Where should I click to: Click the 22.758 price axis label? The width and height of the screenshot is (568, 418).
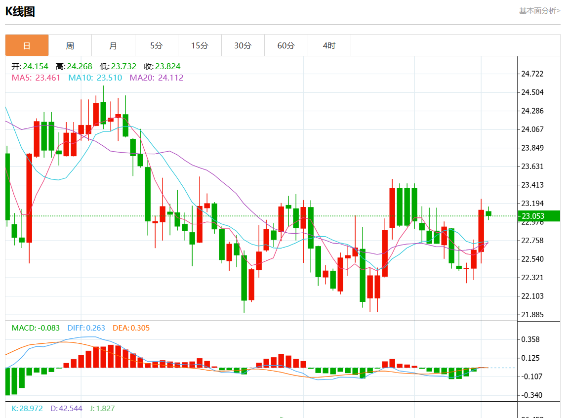pos(532,241)
